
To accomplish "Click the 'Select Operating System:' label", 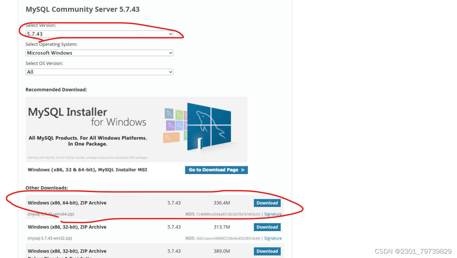I will 52,44.
